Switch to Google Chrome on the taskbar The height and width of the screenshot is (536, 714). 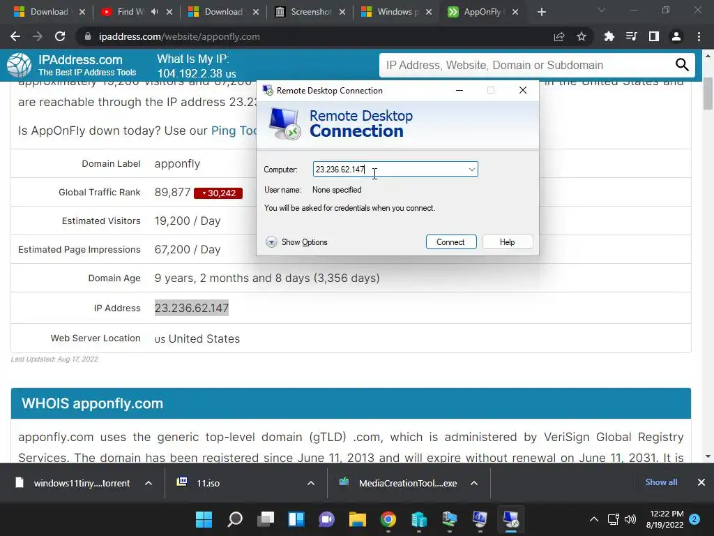point(388,519)
